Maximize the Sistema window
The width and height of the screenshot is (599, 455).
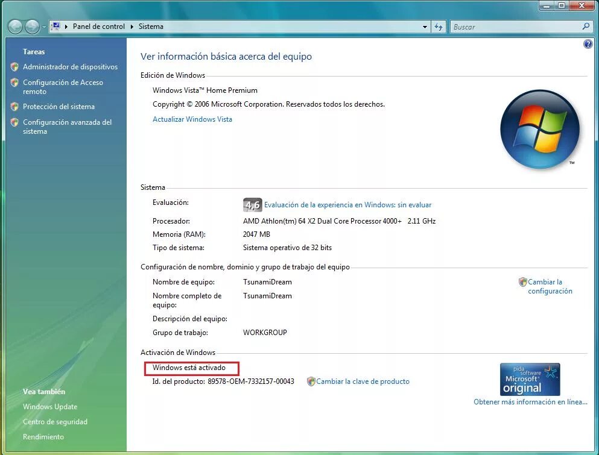pos(562,5)
